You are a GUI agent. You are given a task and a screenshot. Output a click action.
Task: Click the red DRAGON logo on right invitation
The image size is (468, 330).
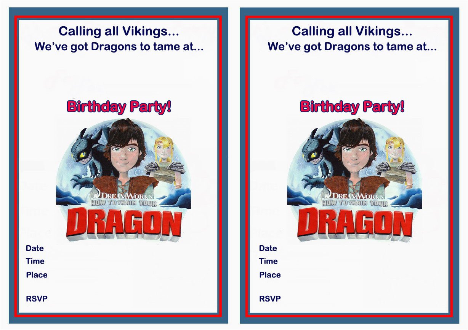pyautogui.click(x=356, y=224)
